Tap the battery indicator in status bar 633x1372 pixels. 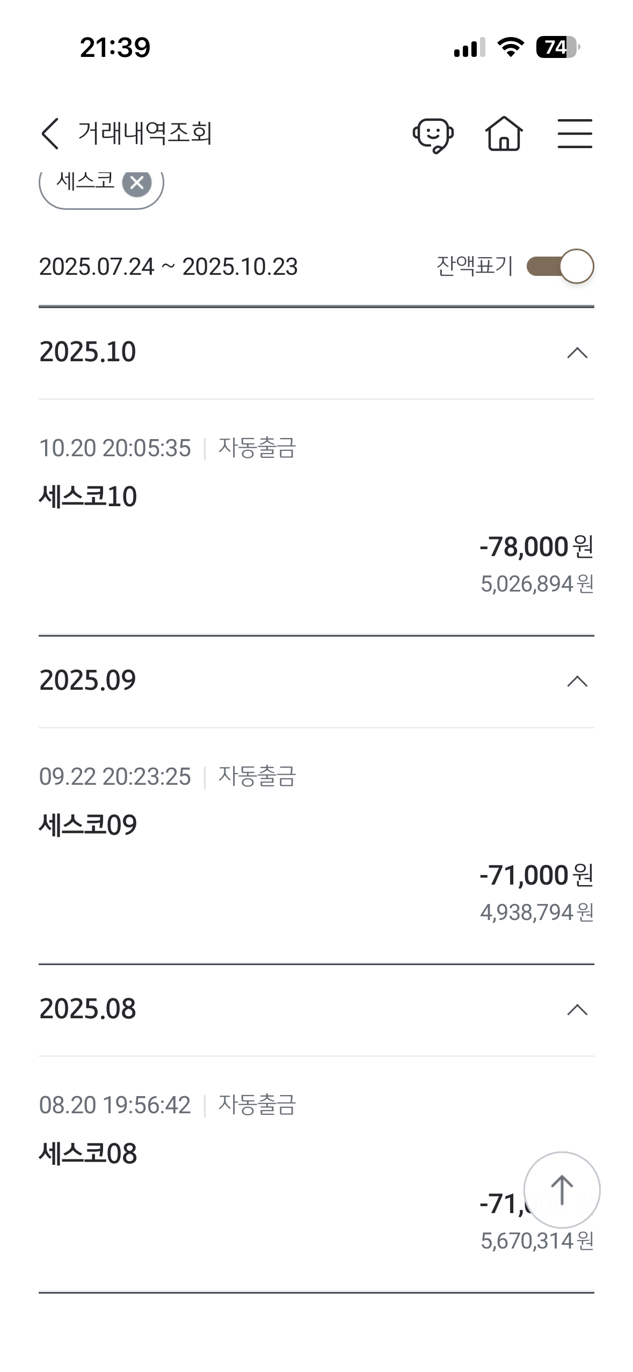pyautogui.click(x=557, y=47)
